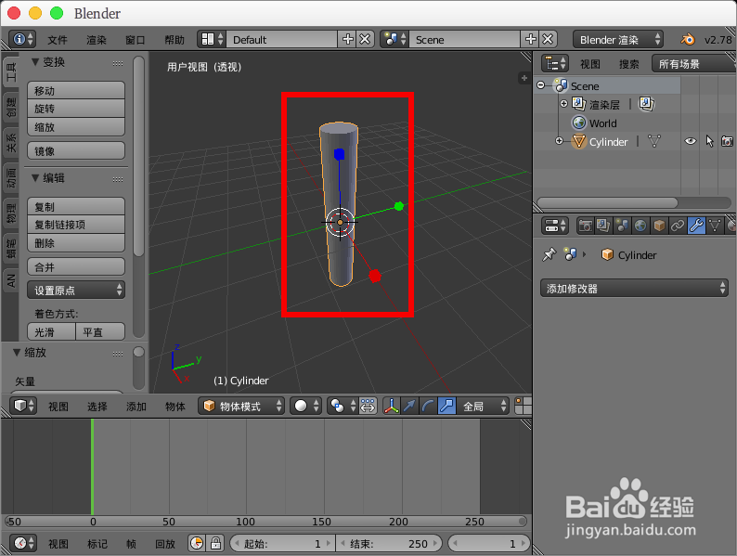The image size is (737, 556).
Task: Open the 文件 menu
Action: click(58, 40)
